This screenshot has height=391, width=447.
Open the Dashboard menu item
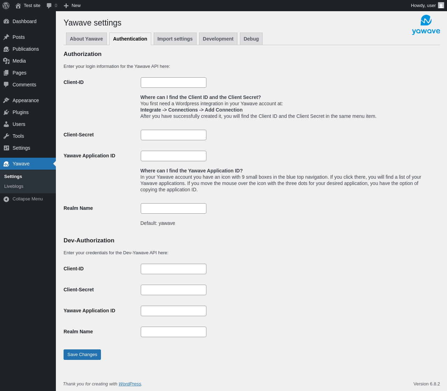(x=28, y=21)
